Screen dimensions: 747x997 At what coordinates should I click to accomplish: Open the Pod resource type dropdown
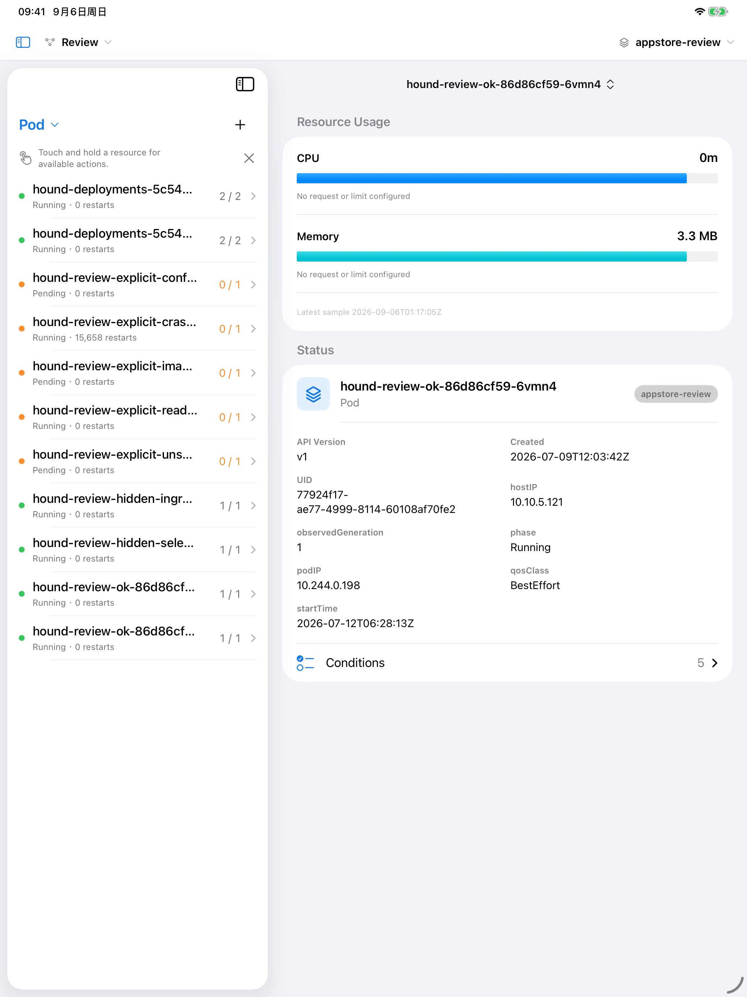click(39, 125)
